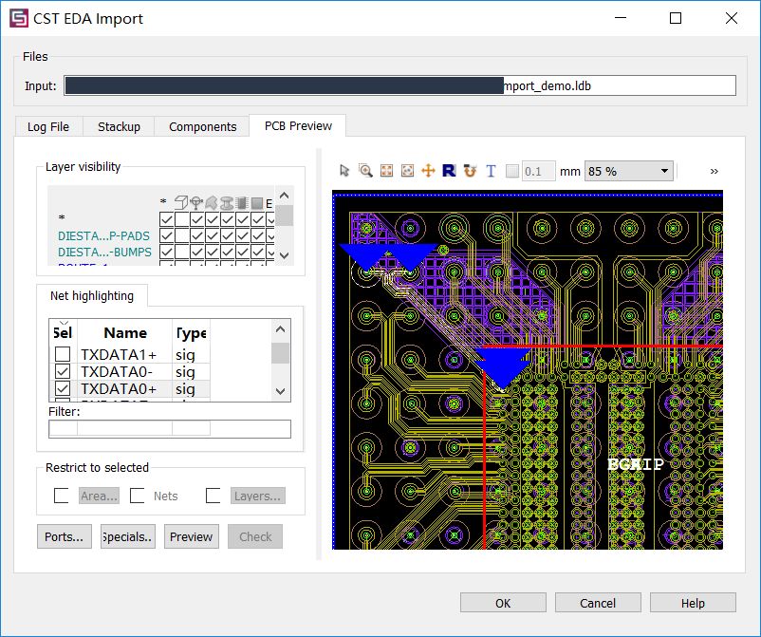Viewport: 761px width, 637px height.
Task: Uncheck the TXDATA0+ net checkbox
Action: tap(63, 388)
